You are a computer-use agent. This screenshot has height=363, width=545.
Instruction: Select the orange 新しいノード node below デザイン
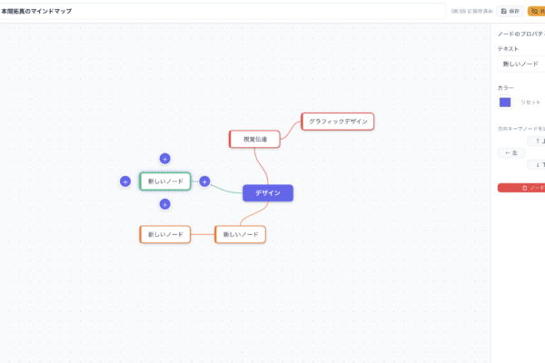[241, 234]
